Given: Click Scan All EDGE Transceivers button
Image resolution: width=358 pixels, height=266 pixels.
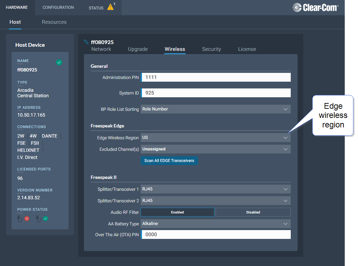Looking at the screenshot, I should [x=169, y=161].
